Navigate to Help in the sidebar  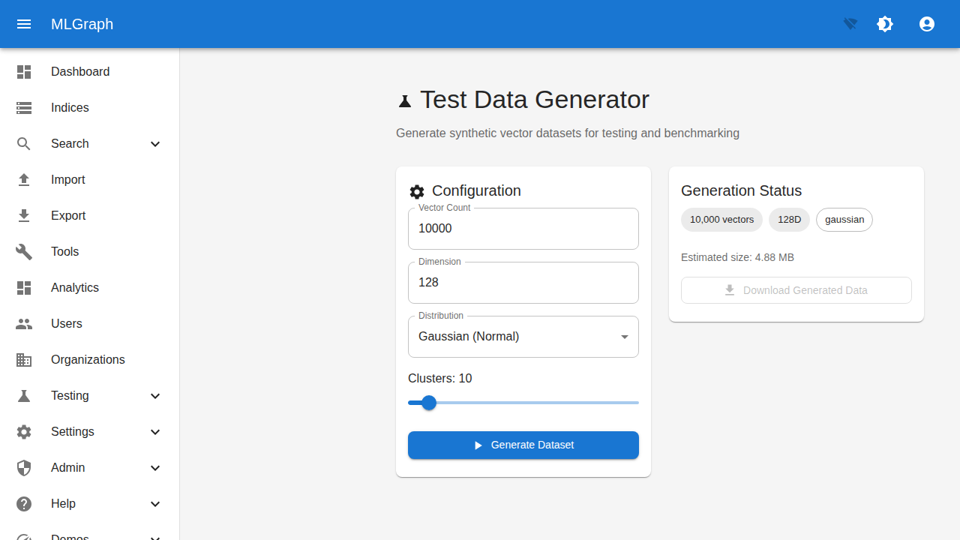pos(64,503)
